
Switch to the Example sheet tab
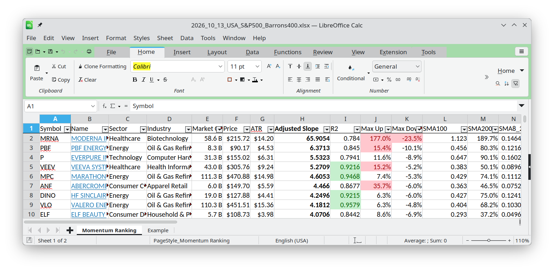(158, 230)
